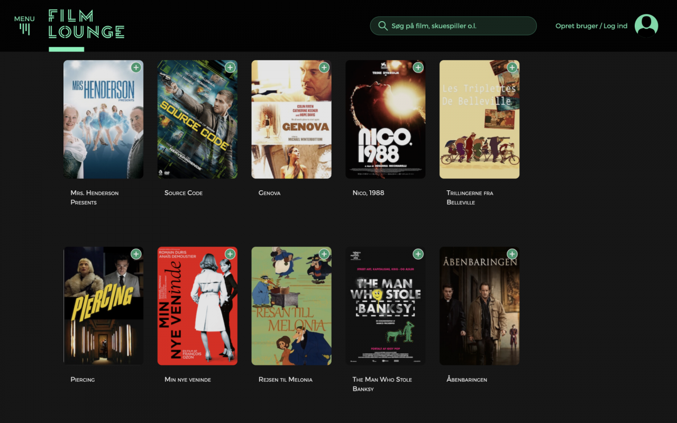Add Mrs. Henderson Presents with plus icon

point(136,68)
